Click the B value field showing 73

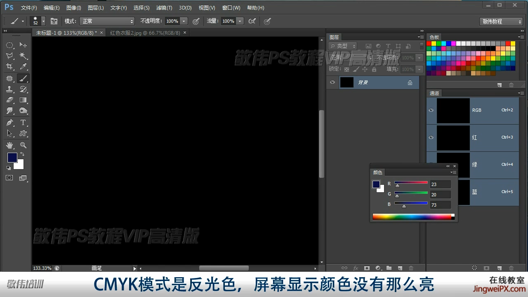tap(440, 205)
